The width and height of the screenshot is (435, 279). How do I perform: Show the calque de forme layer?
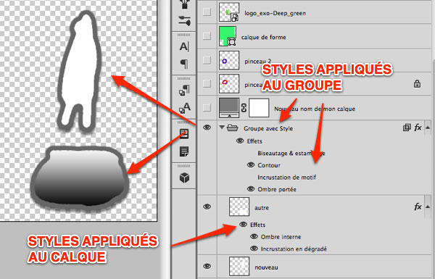207,36
